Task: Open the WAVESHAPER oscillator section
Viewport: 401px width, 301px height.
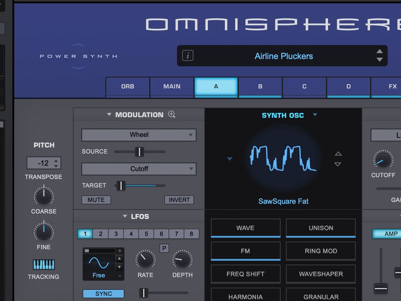Action: [x=321, y=274]
